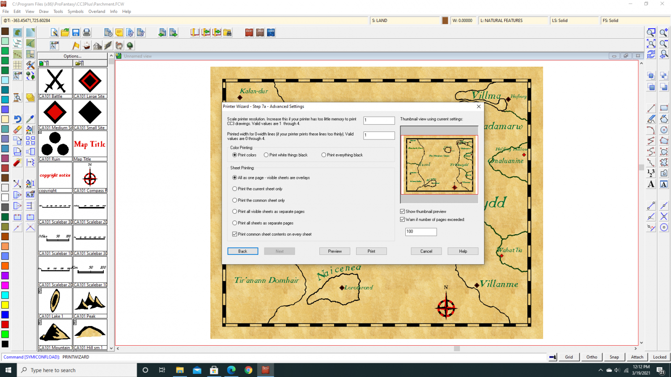The width and height of the screenshot is (671, 377).
Task: Toggle Print common sheet contents on every sheet
Action: pos(272,234)
